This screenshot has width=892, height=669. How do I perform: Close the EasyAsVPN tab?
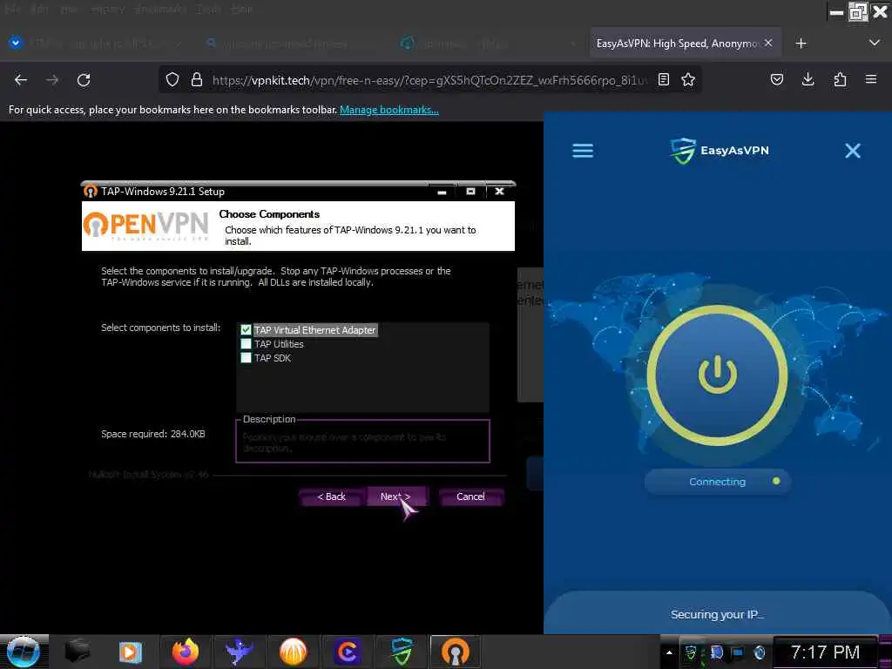[768, 44]
